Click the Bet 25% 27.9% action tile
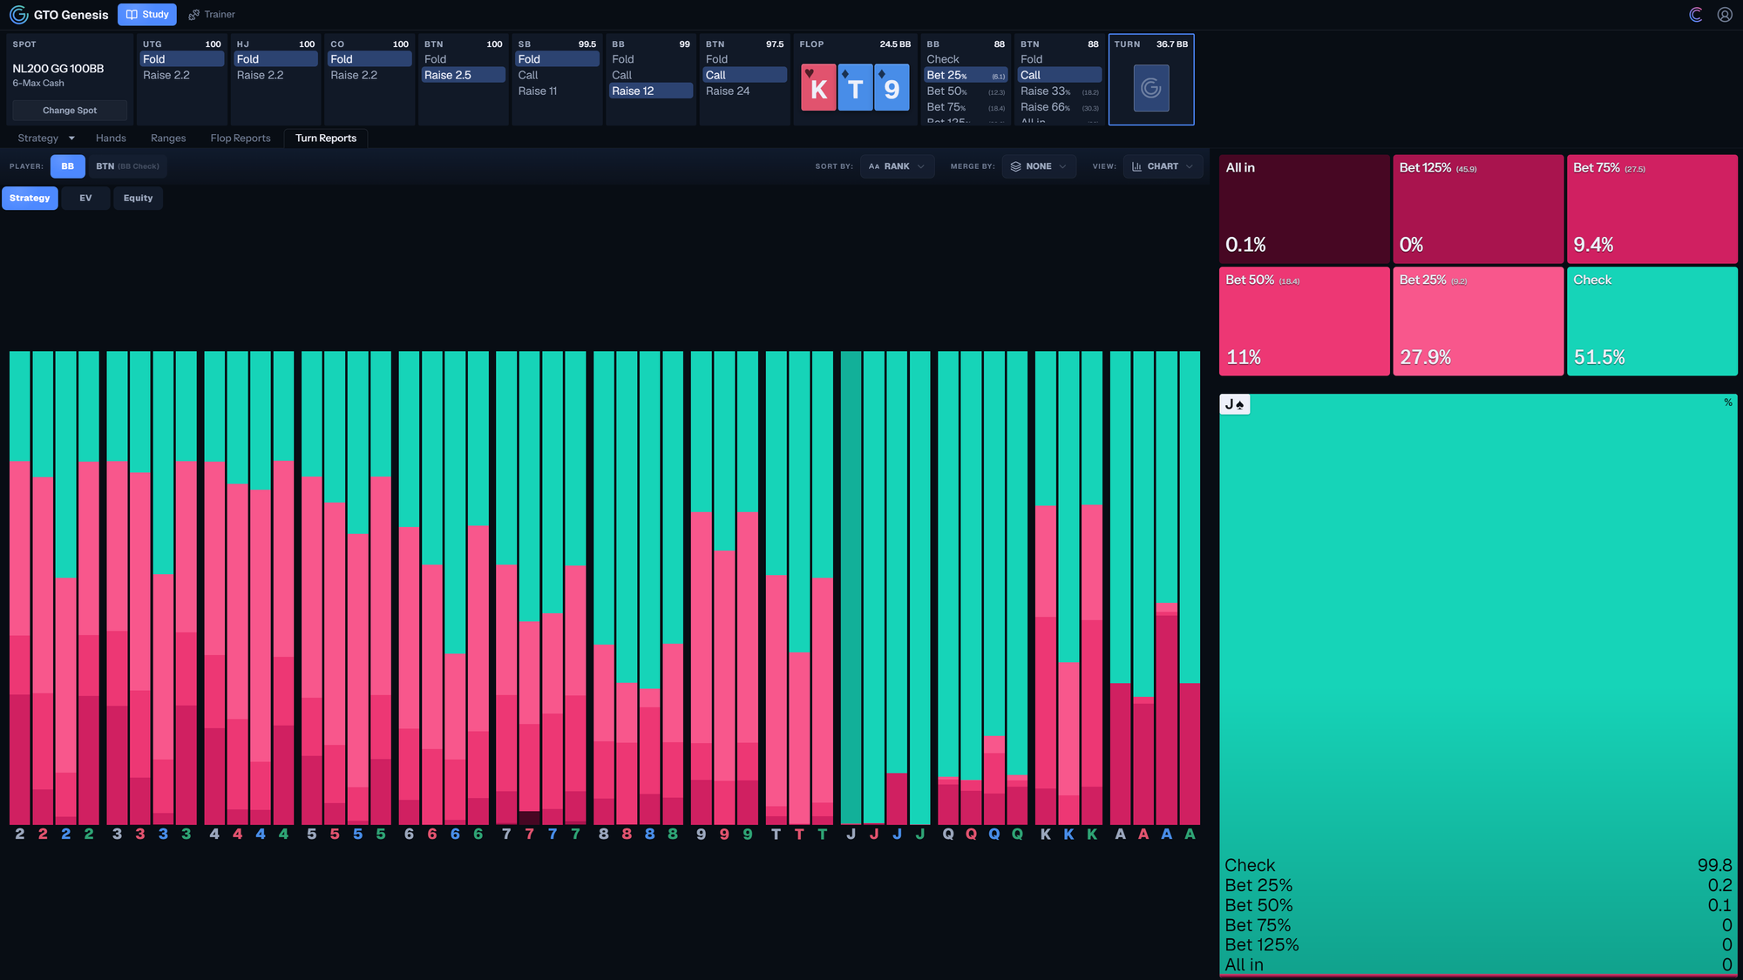The height and width of the screenshot is (980, 1743). tap(1478, 321)
